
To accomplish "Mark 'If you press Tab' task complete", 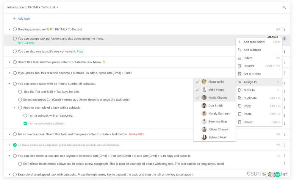I will tap(15, 73).
